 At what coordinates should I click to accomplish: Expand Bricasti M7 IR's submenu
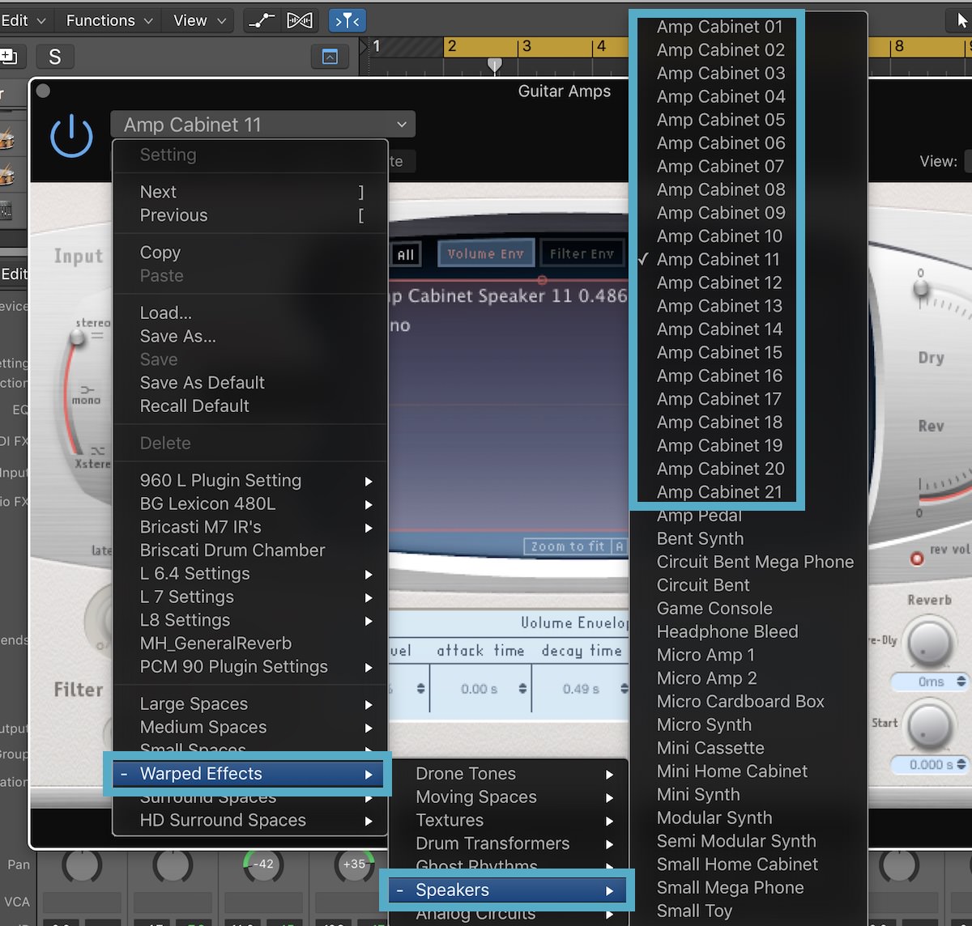click(250, 527)
